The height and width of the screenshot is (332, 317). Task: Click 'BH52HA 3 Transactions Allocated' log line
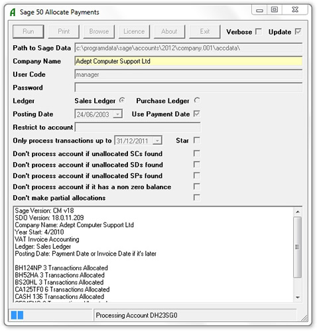pos(60,275)
